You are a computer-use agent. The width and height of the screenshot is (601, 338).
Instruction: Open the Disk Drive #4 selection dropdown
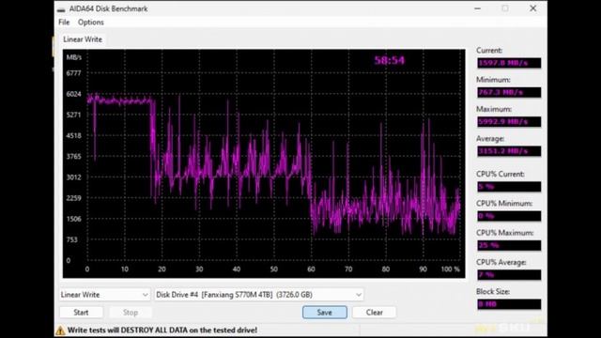pyautogui.click(x=259, y=294)
